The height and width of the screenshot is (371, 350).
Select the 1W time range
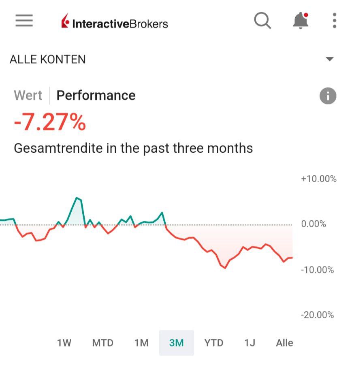click(x=64, y=343)
